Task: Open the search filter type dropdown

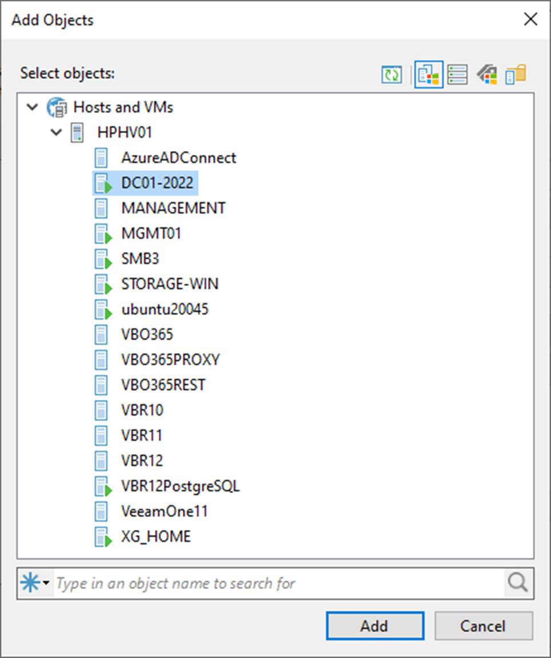Action: [36, 583]
